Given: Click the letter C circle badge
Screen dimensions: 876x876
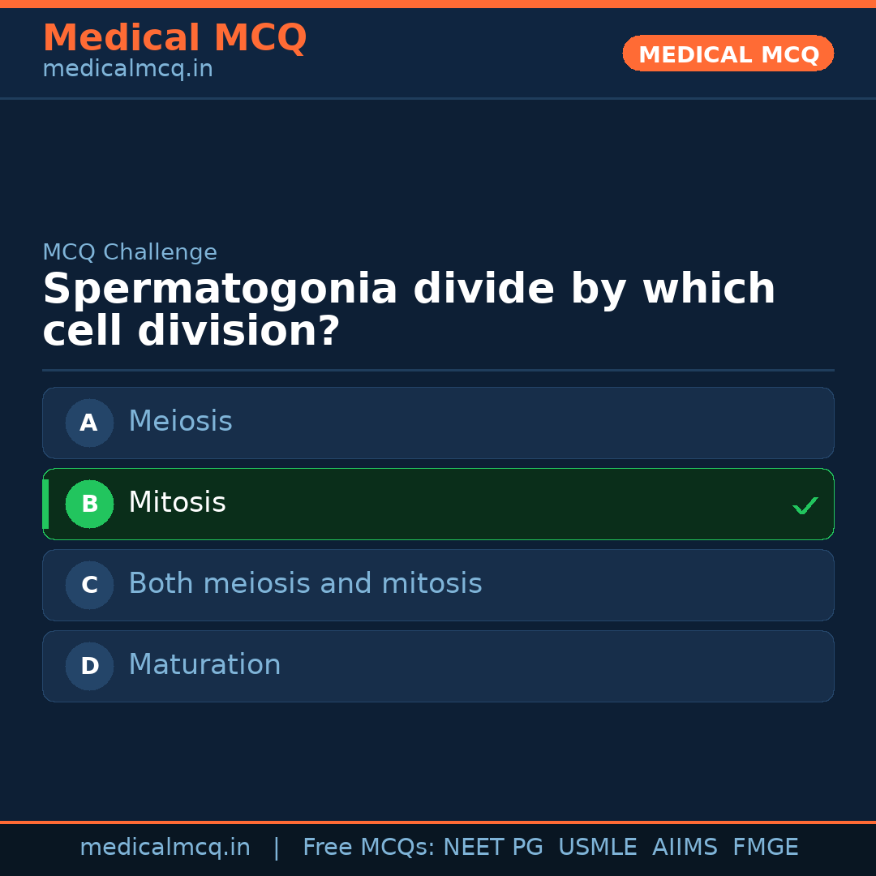Looking at the screenshot, I should (x=89, y=585).
